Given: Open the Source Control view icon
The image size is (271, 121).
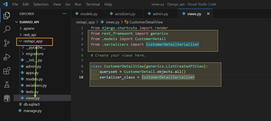Looking at the screenshot, I should 7,43.
